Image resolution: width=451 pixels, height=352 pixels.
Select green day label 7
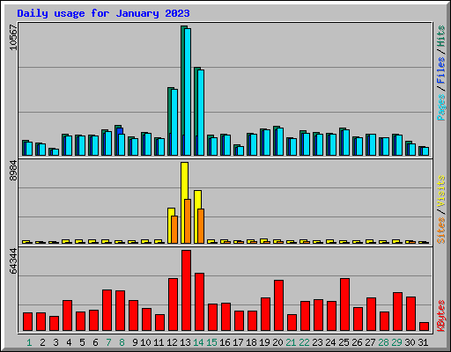point(108,342)
